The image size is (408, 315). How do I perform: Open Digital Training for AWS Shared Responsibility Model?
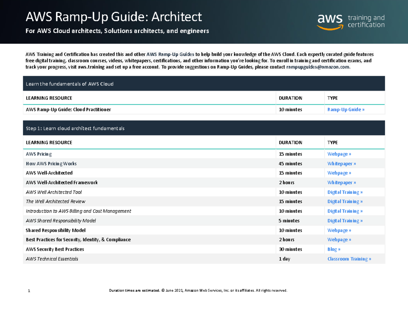(x=345, y=221)
